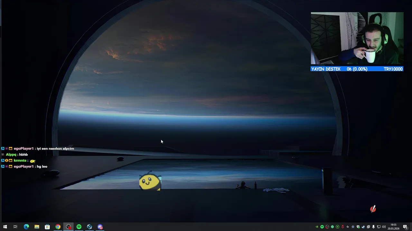Open Microsoft Store from the taskbar
The image size is (412, 231).
47,227
